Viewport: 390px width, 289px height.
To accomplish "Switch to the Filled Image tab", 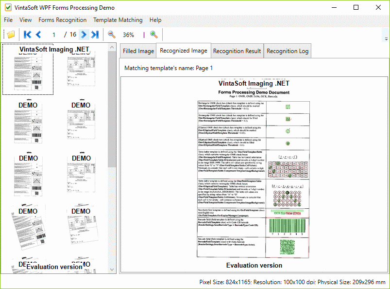I will 138,51.
